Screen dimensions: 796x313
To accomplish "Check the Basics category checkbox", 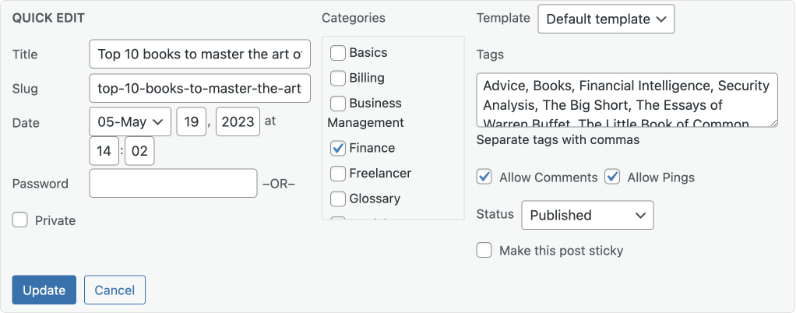I will pos(337,53).
